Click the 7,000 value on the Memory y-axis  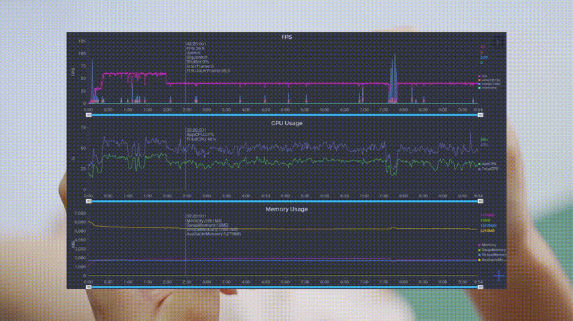tap(80, 213)
